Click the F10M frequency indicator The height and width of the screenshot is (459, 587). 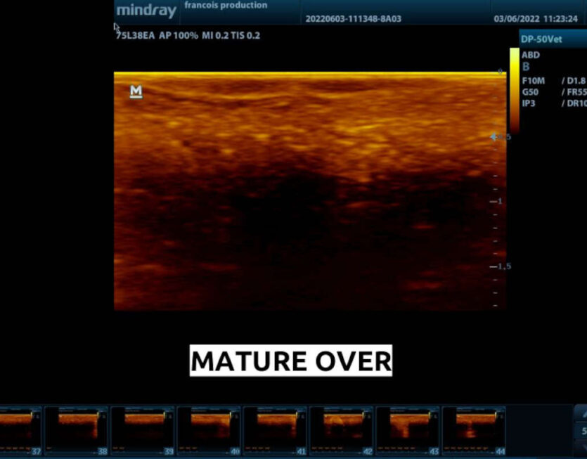[x=534, y=80]
